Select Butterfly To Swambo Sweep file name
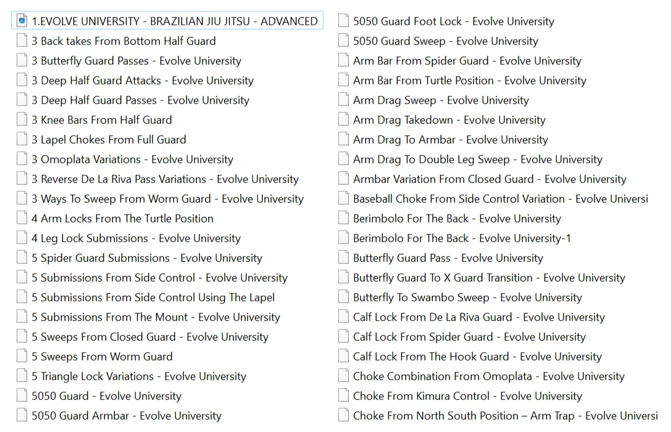 pyautogui.click(x=467, y=298)
